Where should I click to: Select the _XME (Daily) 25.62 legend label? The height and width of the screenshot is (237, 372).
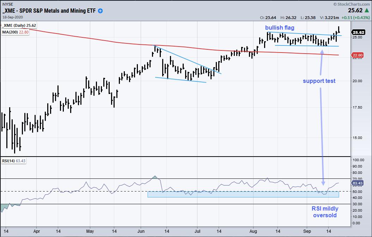[x=19, y=25]
